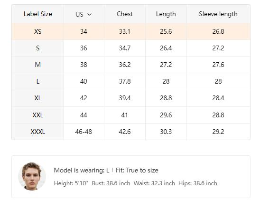Select the XXL label size cell

(x=37, y=115)
